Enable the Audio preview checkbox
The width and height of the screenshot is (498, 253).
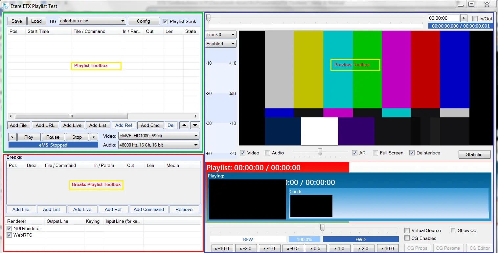pos(267,153)
